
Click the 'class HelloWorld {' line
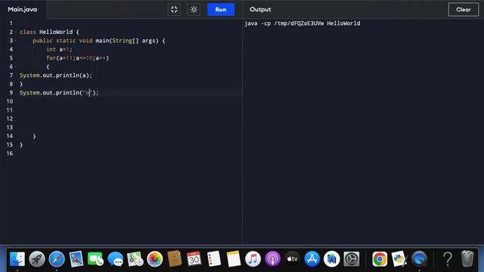pos(49,32)
